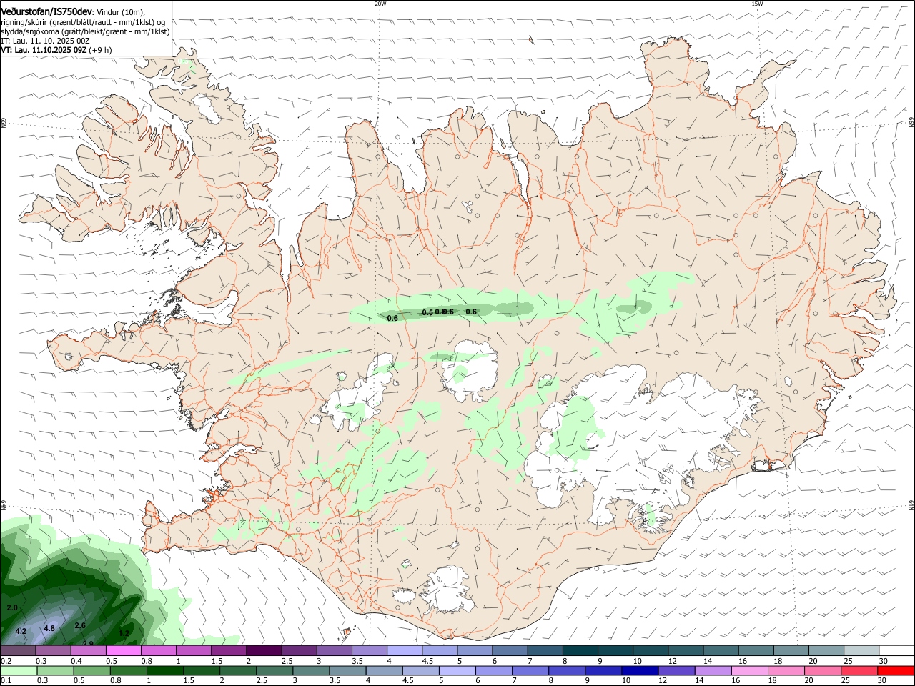Screen dimensions: 915x686
Task: Select the darkest purple swatch in upper legend
Action: (x=264, y=651)
